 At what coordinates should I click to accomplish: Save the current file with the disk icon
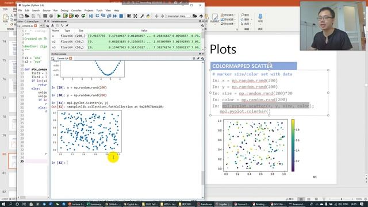[33, 16]
